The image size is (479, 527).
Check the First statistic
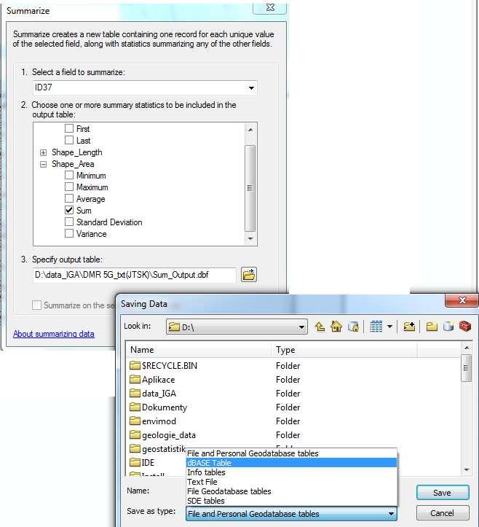pos(69,128)
